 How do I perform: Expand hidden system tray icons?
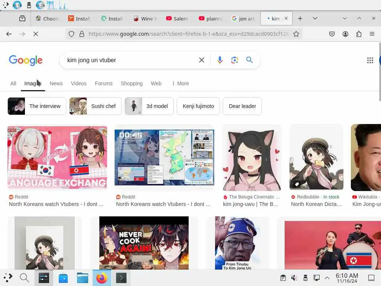pyautogui.click(x=327, y=278)
